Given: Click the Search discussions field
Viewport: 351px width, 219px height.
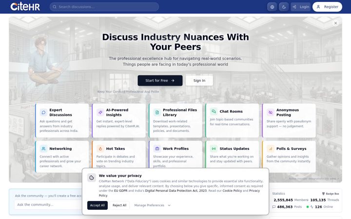Looking at the screenshot, I should 104,7.
